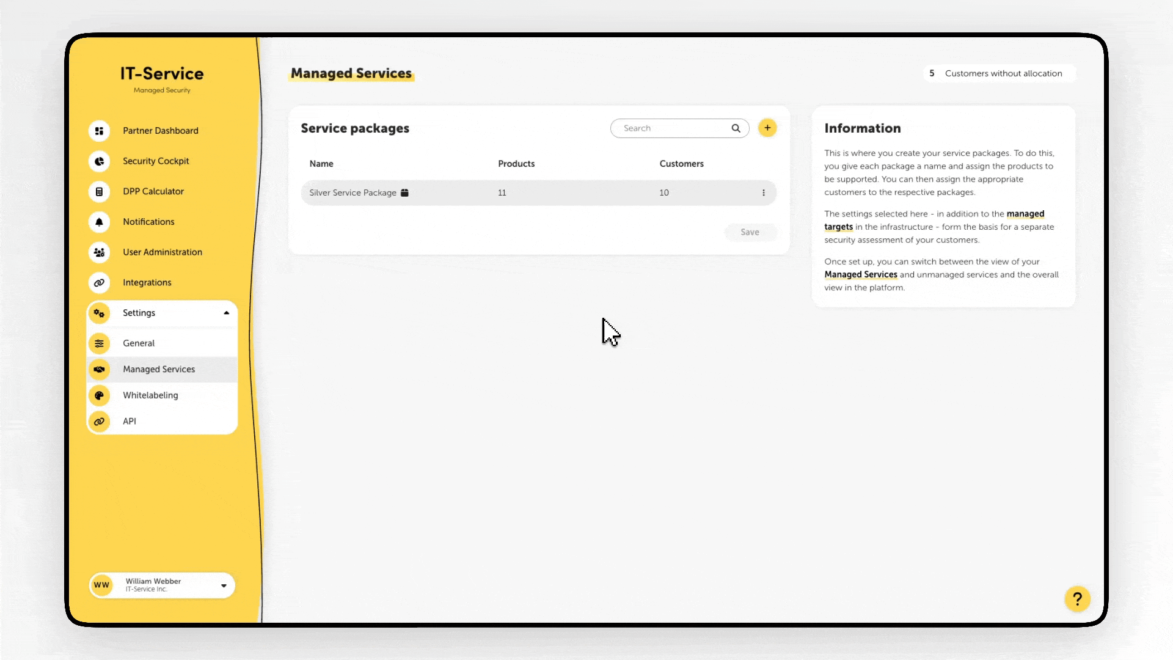
Task: Follow the managed targets link
Action: click(x=1025, y=214)
